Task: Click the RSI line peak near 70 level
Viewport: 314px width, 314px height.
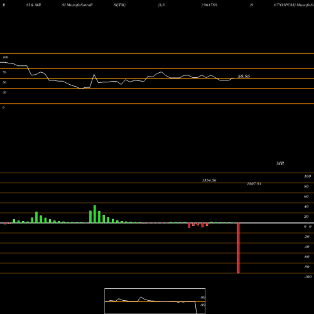Action: pyautogui.click(x=161, y=72)
